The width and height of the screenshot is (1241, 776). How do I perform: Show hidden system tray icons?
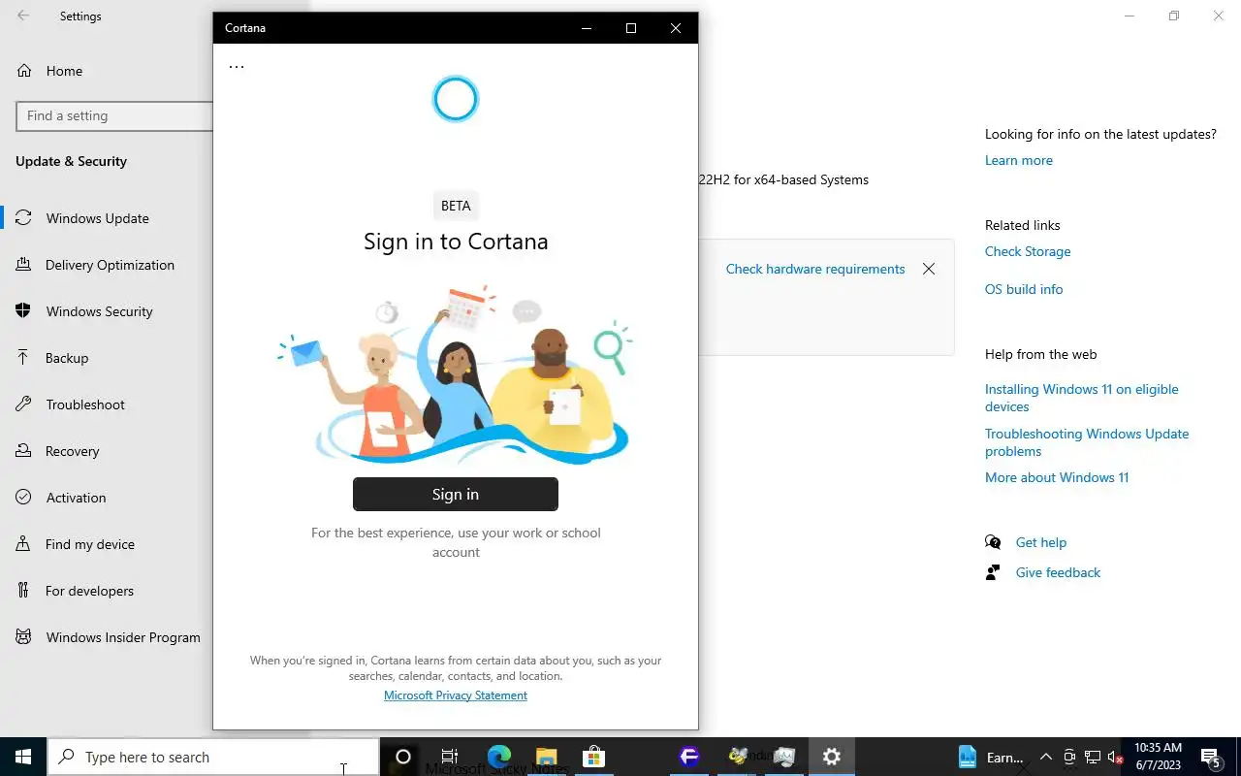1046,758
